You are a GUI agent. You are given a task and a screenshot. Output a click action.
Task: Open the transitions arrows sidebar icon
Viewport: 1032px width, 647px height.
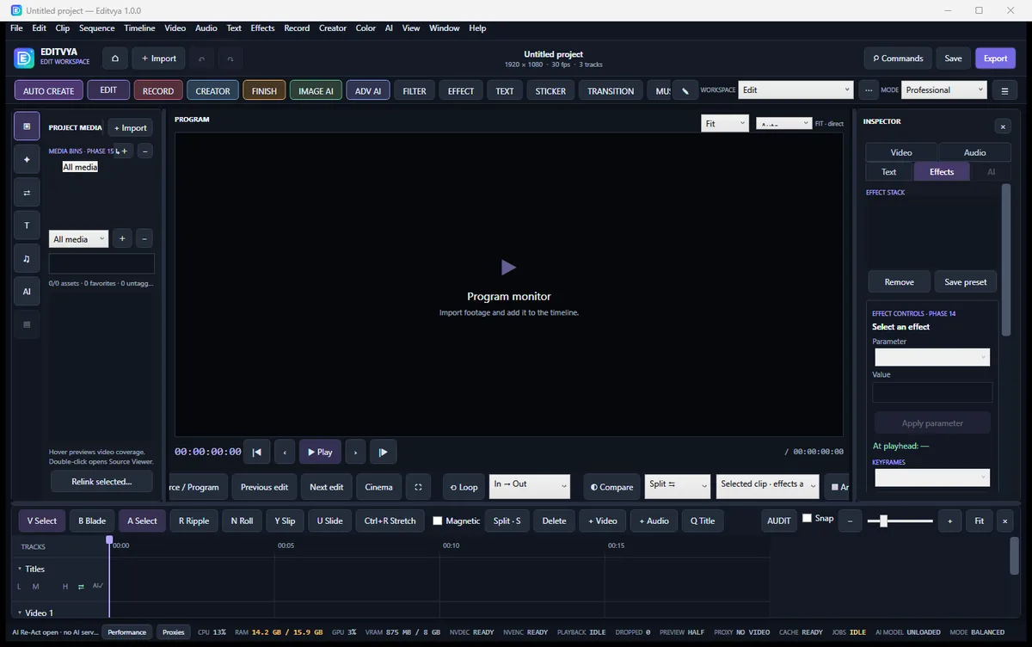pos(27,193)
